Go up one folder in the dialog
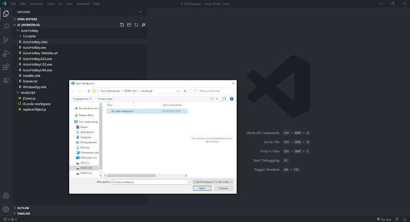This screenshot has height=222, width=410. pyautogui.click(x=89, y=91)
